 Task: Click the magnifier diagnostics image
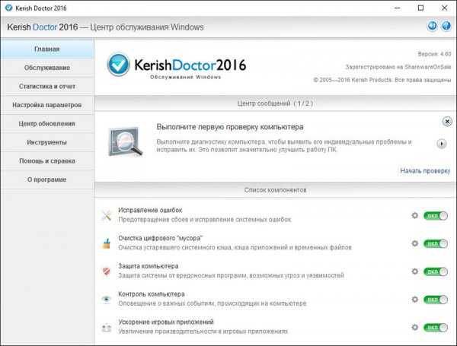(126, 142)
